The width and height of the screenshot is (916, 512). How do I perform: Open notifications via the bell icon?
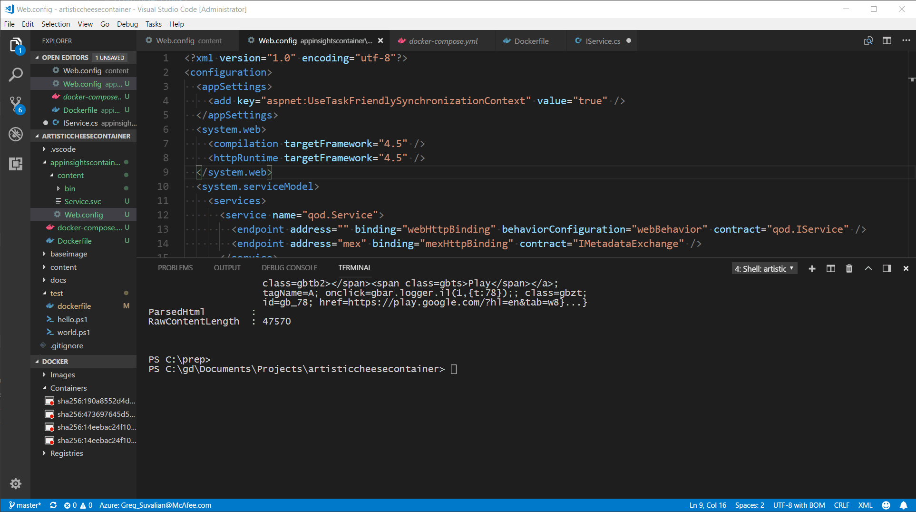point(904,505)
